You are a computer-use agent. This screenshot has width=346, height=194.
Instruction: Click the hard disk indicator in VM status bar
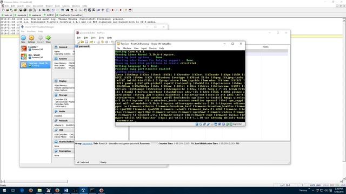point(197,124)
